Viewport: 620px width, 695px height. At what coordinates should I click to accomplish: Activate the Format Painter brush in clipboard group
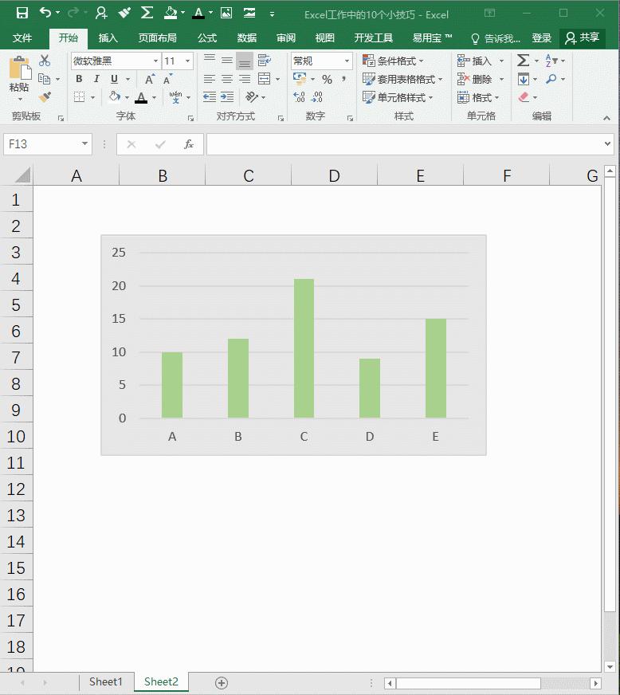tap(45, 97)
